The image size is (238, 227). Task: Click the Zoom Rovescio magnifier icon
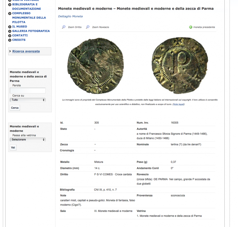[x=88, y=27]
